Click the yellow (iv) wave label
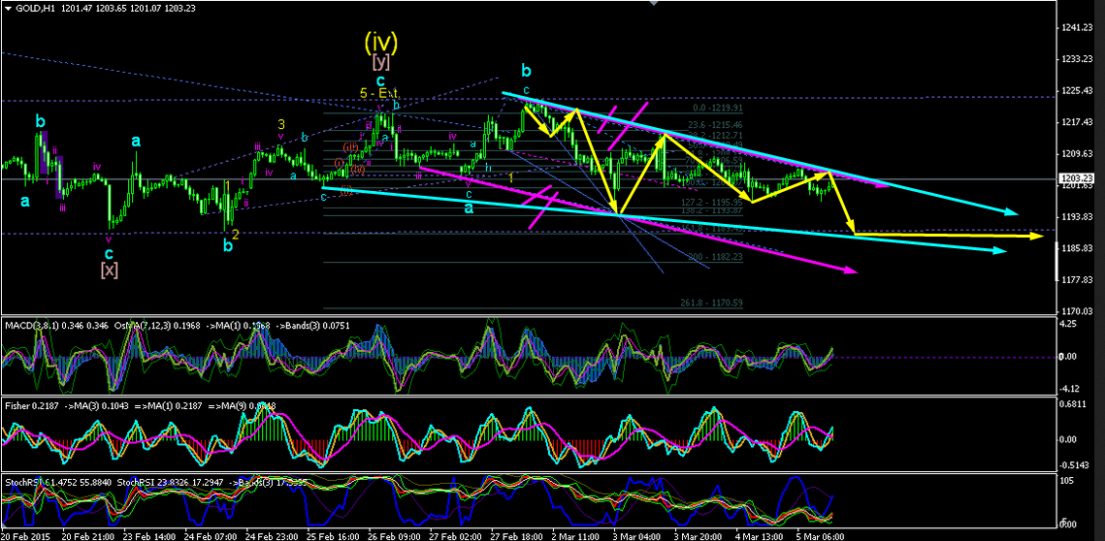The image size is (1105, 541). (x=380, y=43)
